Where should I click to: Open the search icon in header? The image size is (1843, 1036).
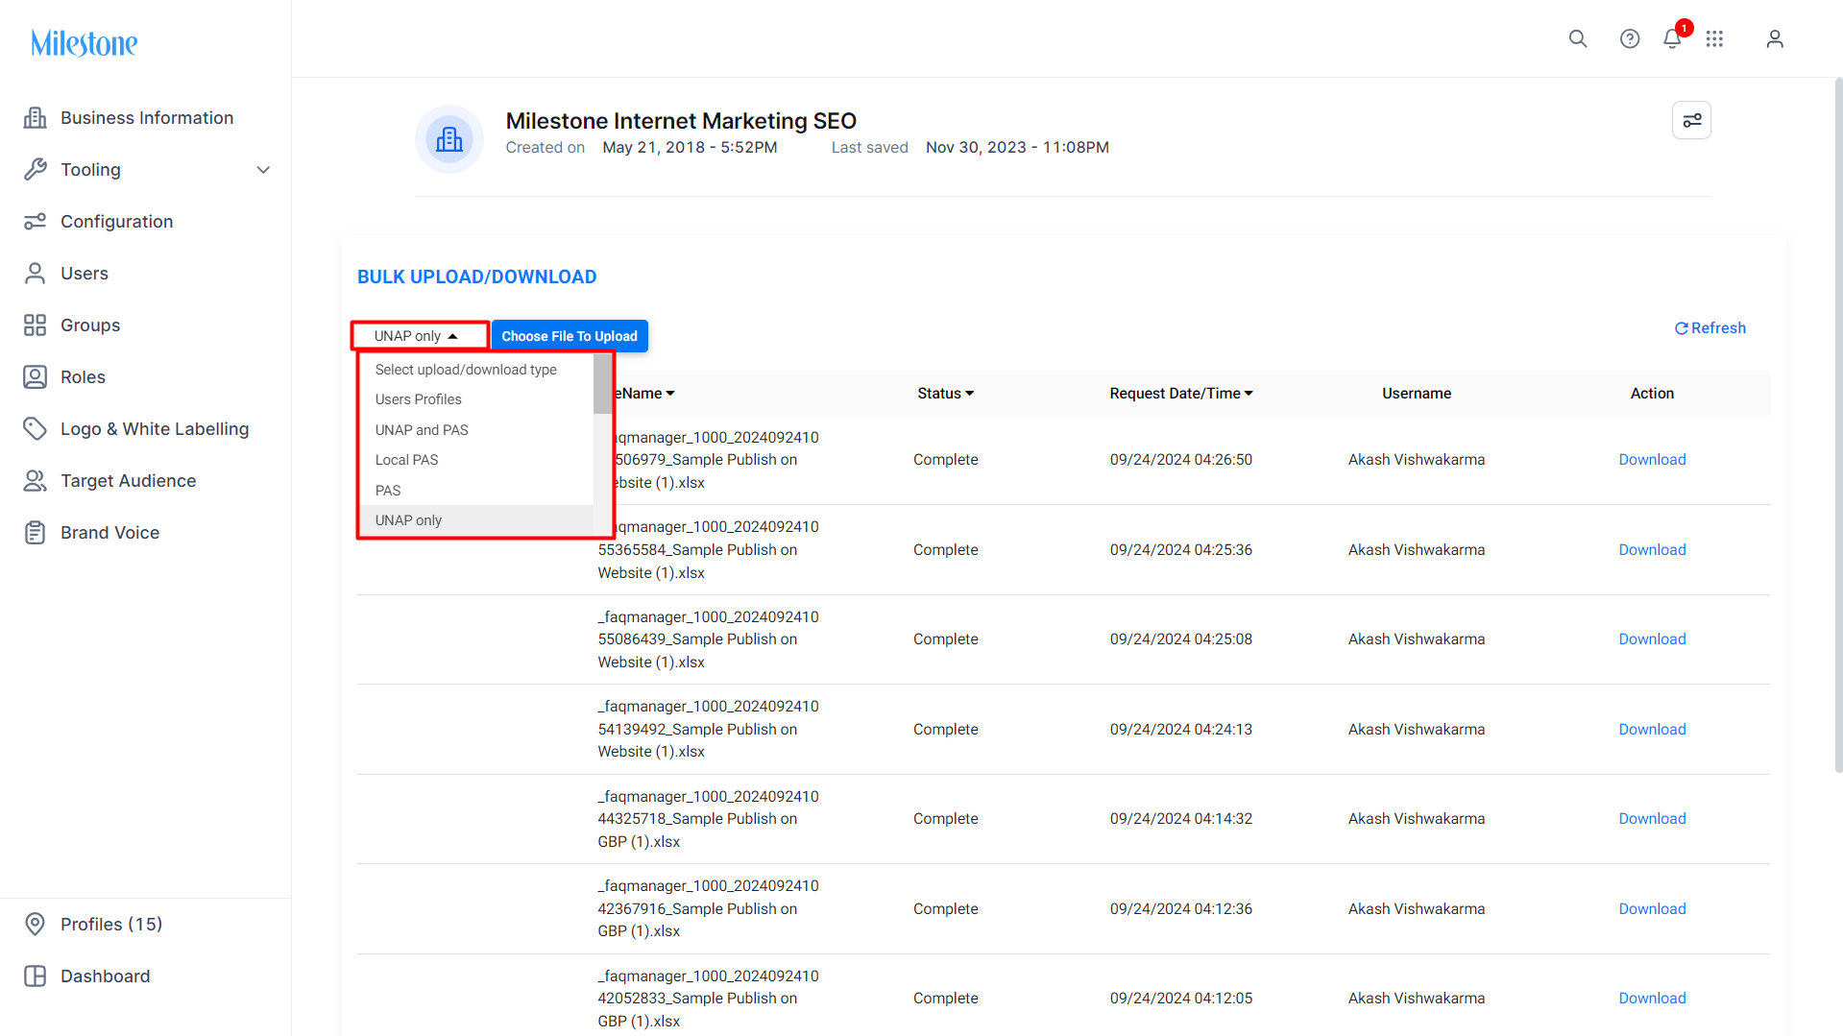point(1578,38)
